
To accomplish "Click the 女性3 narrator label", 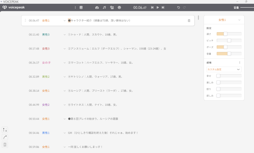I will click(46, 49).
